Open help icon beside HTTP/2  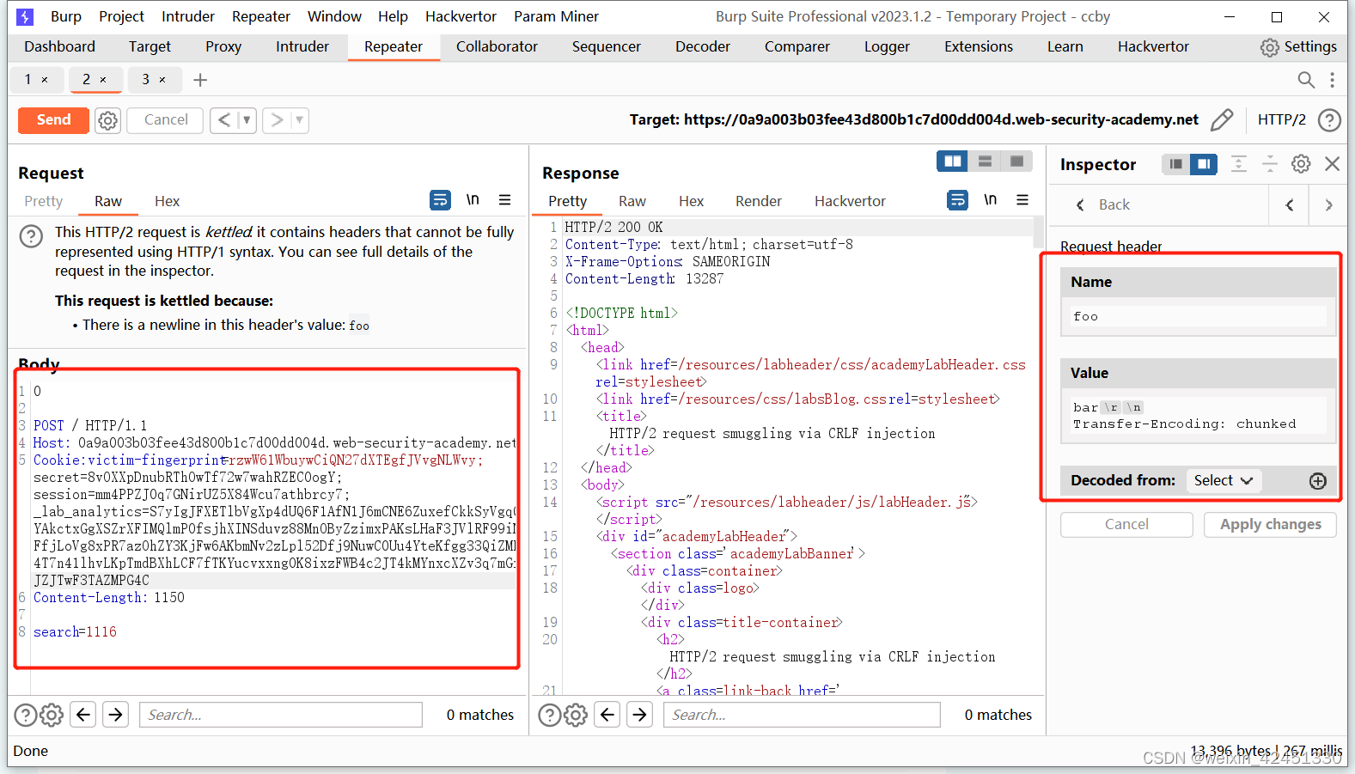pos(1329,120)
